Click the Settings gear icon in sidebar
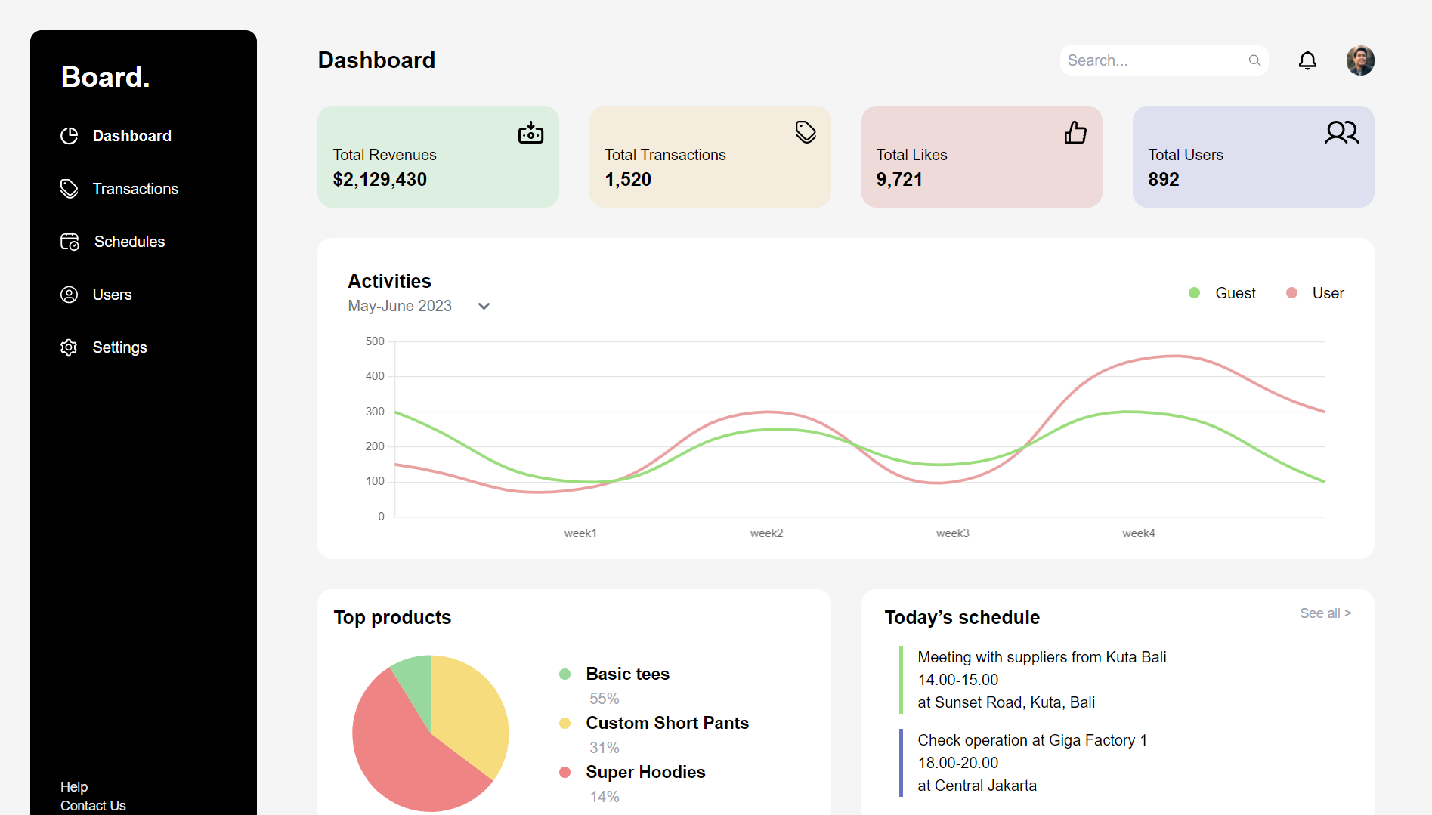 click(69, 347)
